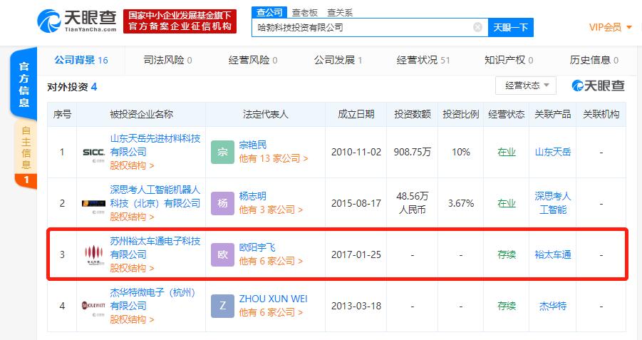Click the 欧 avatar icon for 欧阳宇飞
This screenshot has width=642, height=340.
pos(222,254)
